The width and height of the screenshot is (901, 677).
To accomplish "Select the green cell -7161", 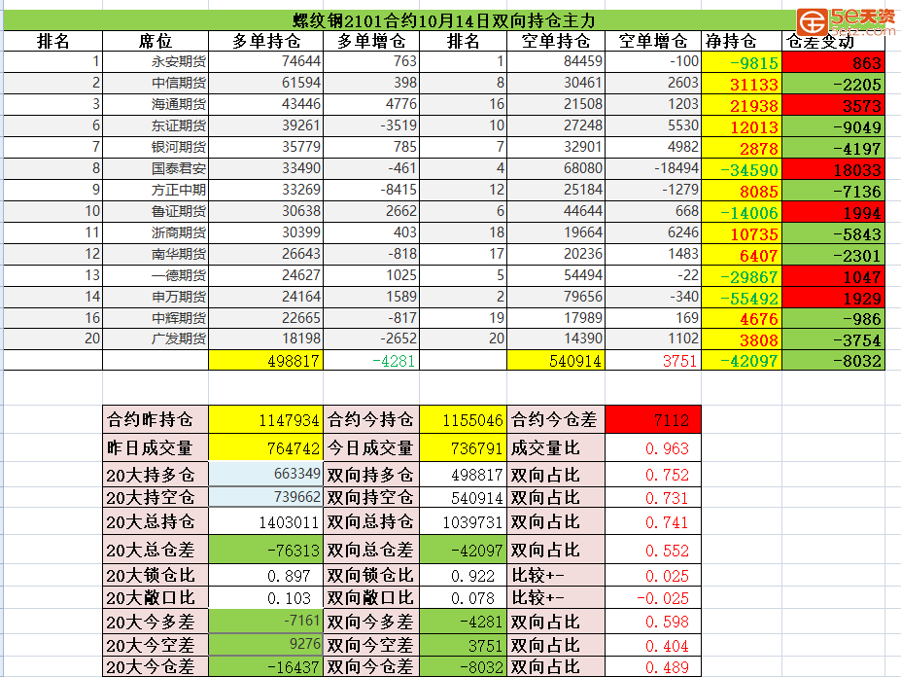I will [265, 621].
